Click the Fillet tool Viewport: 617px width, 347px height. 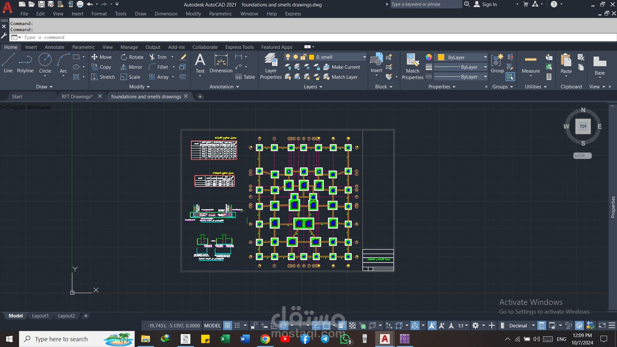click(x=159, y=67)
